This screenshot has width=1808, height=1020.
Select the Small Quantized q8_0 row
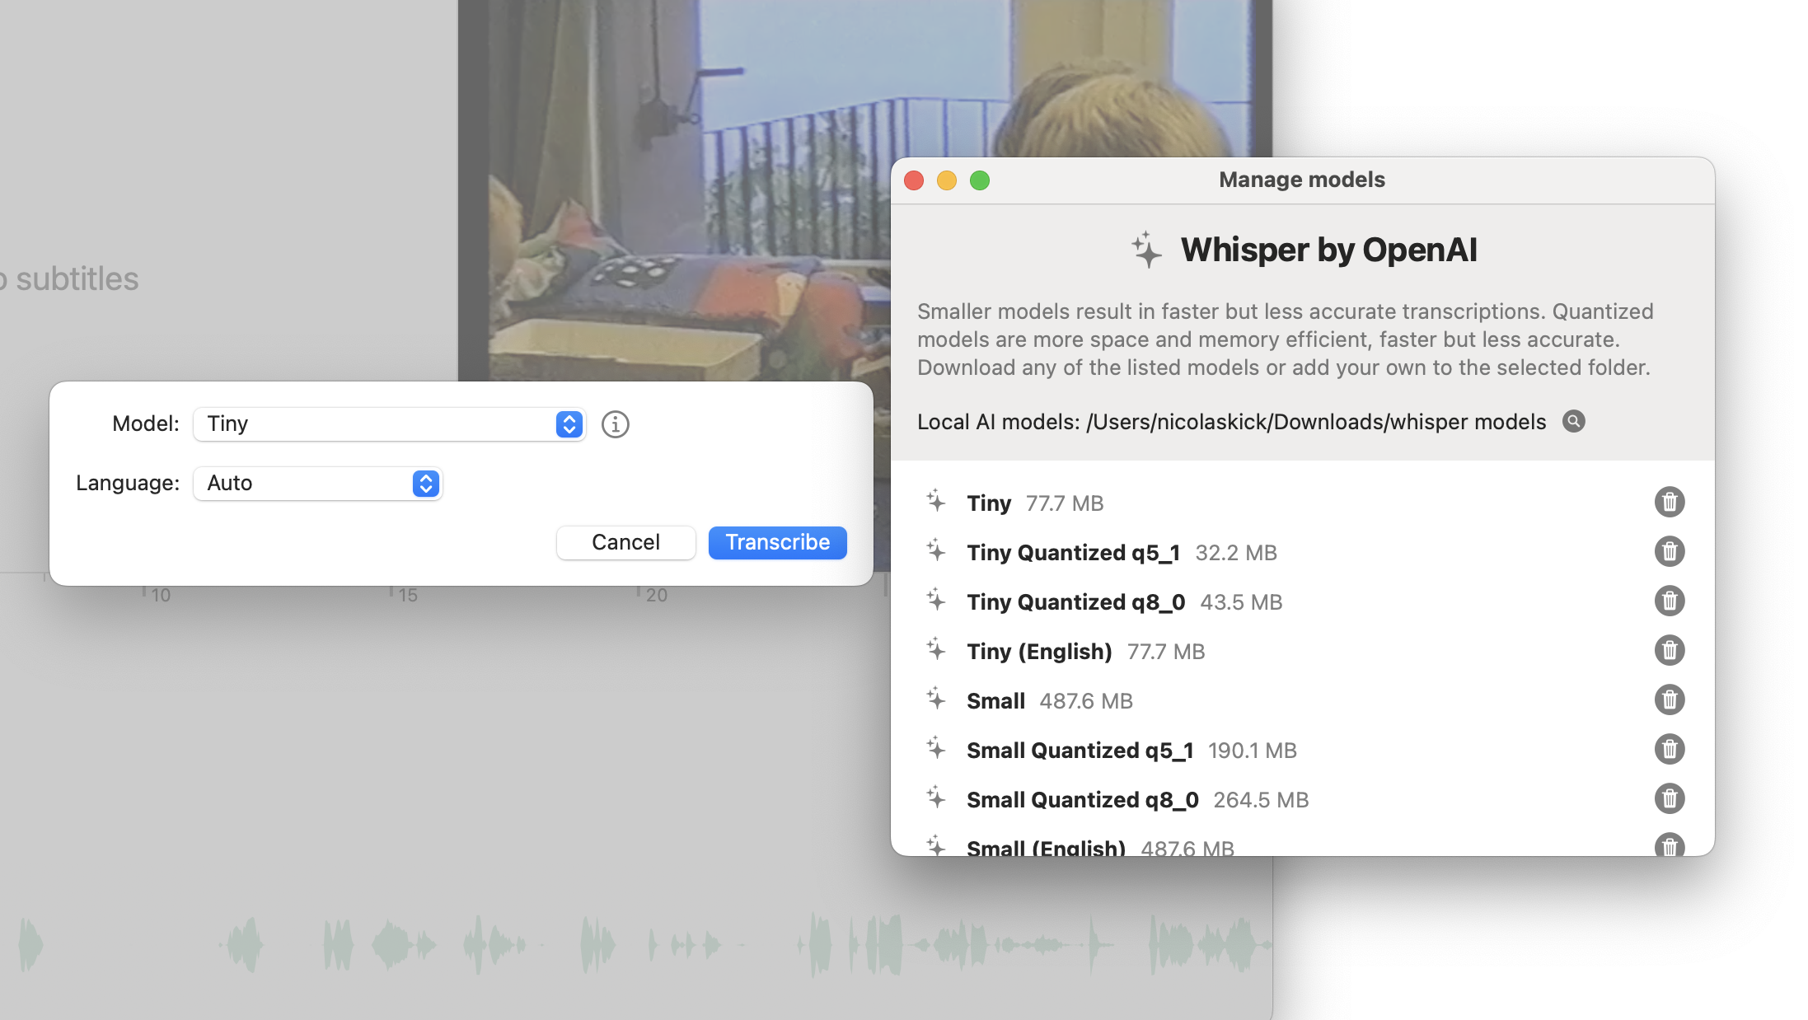[x=1302, y=799]
